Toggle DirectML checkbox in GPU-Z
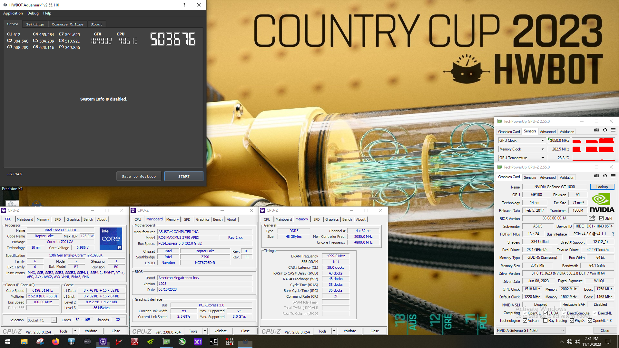The width and height of the screenshot is (619, 348). 595,313
